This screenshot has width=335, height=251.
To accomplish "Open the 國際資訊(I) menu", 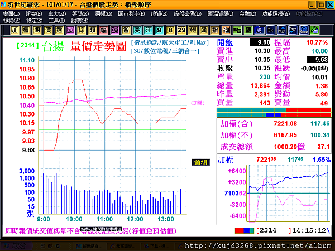I will click(221, 13).
